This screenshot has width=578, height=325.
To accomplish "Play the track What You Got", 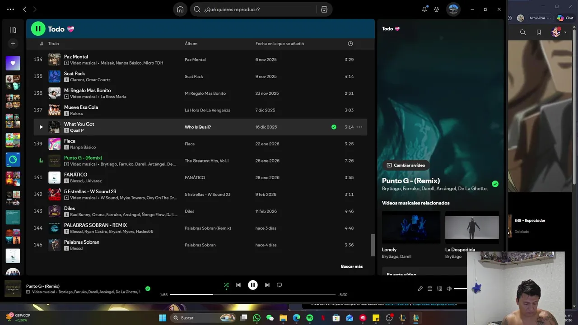I will (x=41, y=127).
